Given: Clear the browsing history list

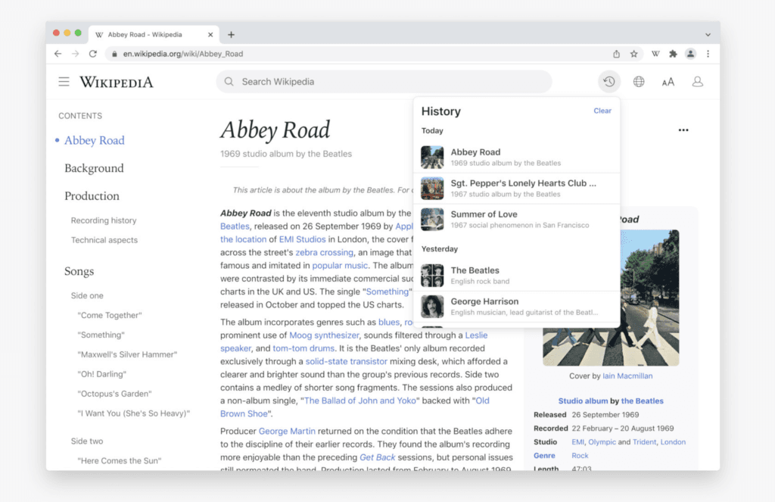Looking at the screenshot, I should pyautogui.click(x=602, y=111).
